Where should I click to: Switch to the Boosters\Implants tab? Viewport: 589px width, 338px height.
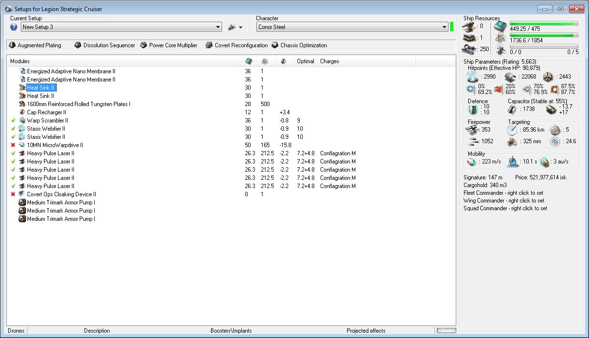pos(231,331)
